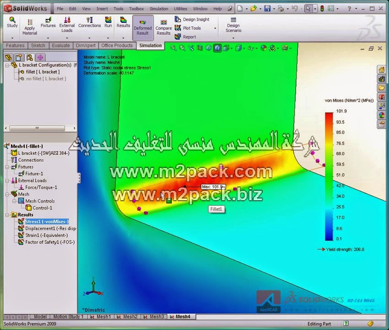Collapse the Results tree node
Image resolution: width=389 pixels, height=330 pixels.
(x=7, y=214)
